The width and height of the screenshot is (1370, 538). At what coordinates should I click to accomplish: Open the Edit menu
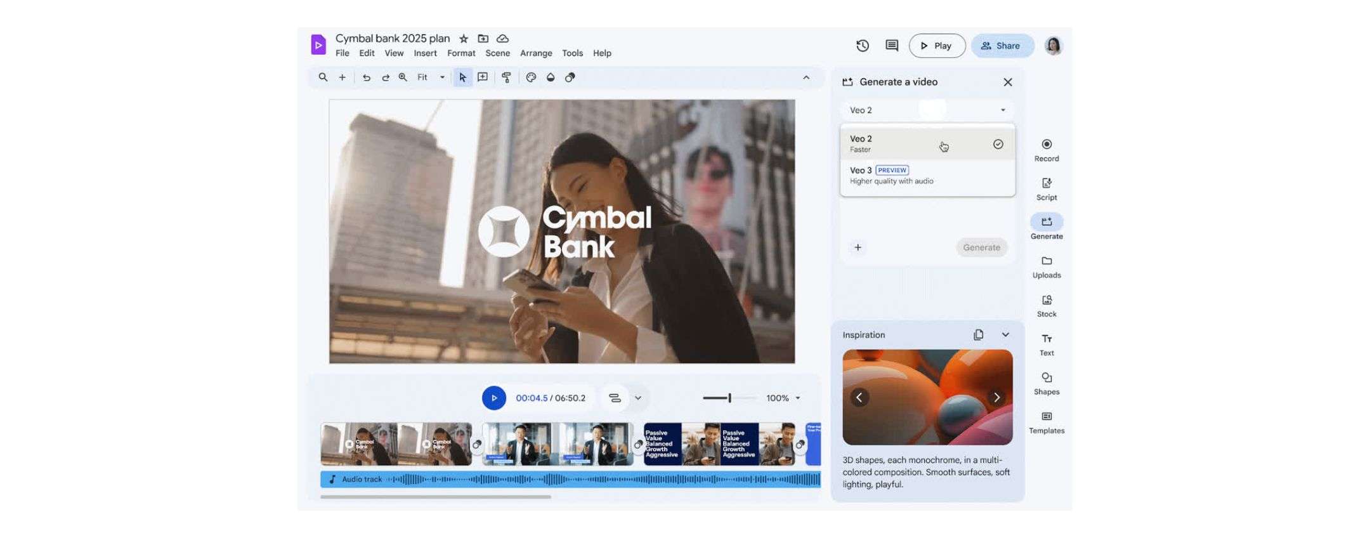[x=367, y=53]
